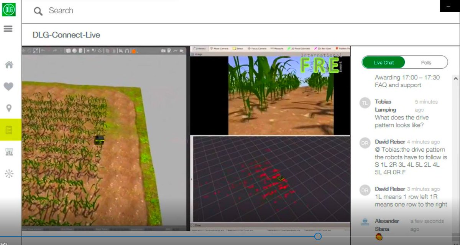This screenshot has height=245, width=460.
Task: Activate the 2D Pose Estimate tool
Action: [x=299, y=48]
